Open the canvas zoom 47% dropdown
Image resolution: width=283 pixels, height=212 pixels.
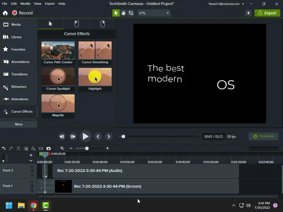click(x=154, y=13)
